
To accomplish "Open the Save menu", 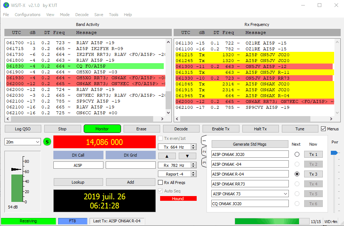I will [99, 15].
